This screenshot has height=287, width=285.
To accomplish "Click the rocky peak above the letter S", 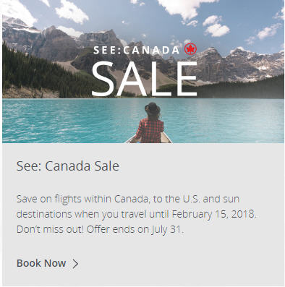I will click(103, 38).
